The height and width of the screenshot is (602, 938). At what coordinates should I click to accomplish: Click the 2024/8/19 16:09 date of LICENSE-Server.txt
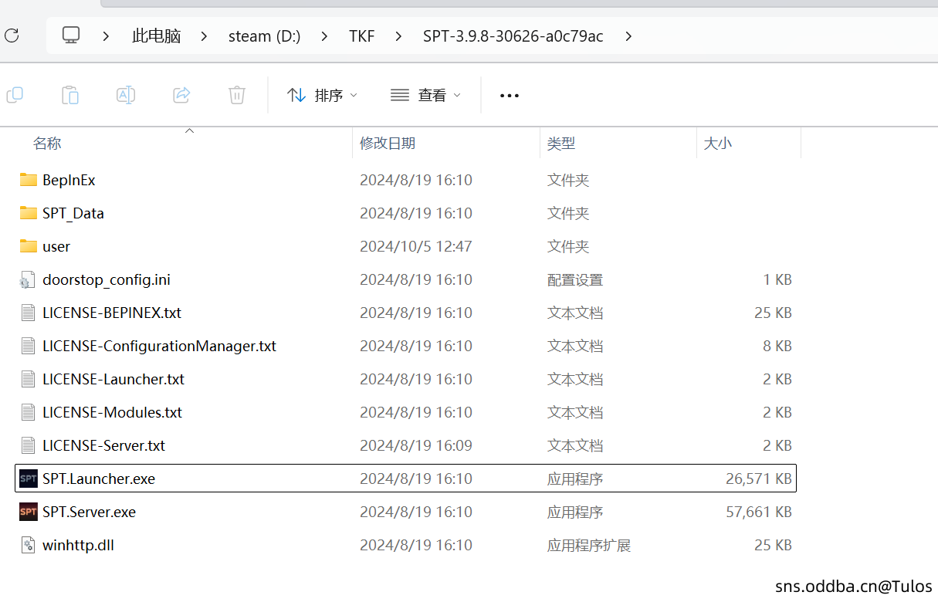(416, 445)
